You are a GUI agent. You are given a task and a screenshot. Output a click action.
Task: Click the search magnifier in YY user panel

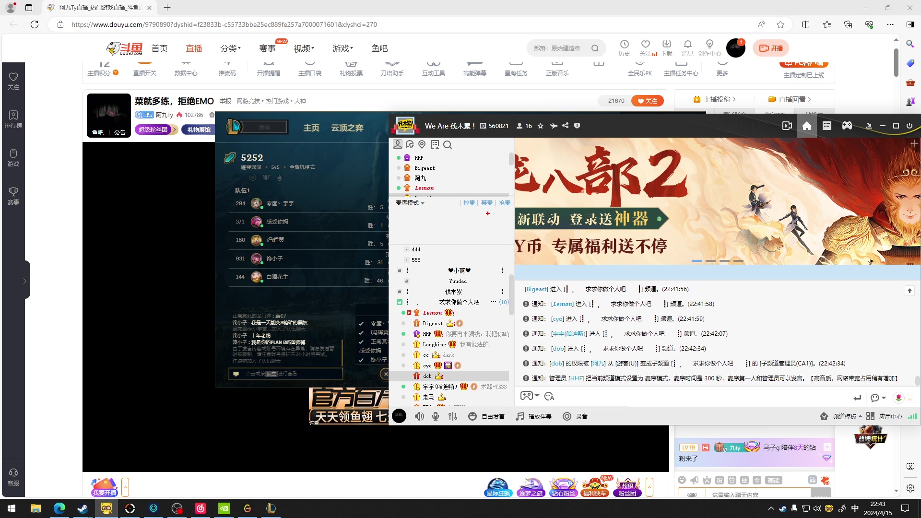(x=448, y=144)
